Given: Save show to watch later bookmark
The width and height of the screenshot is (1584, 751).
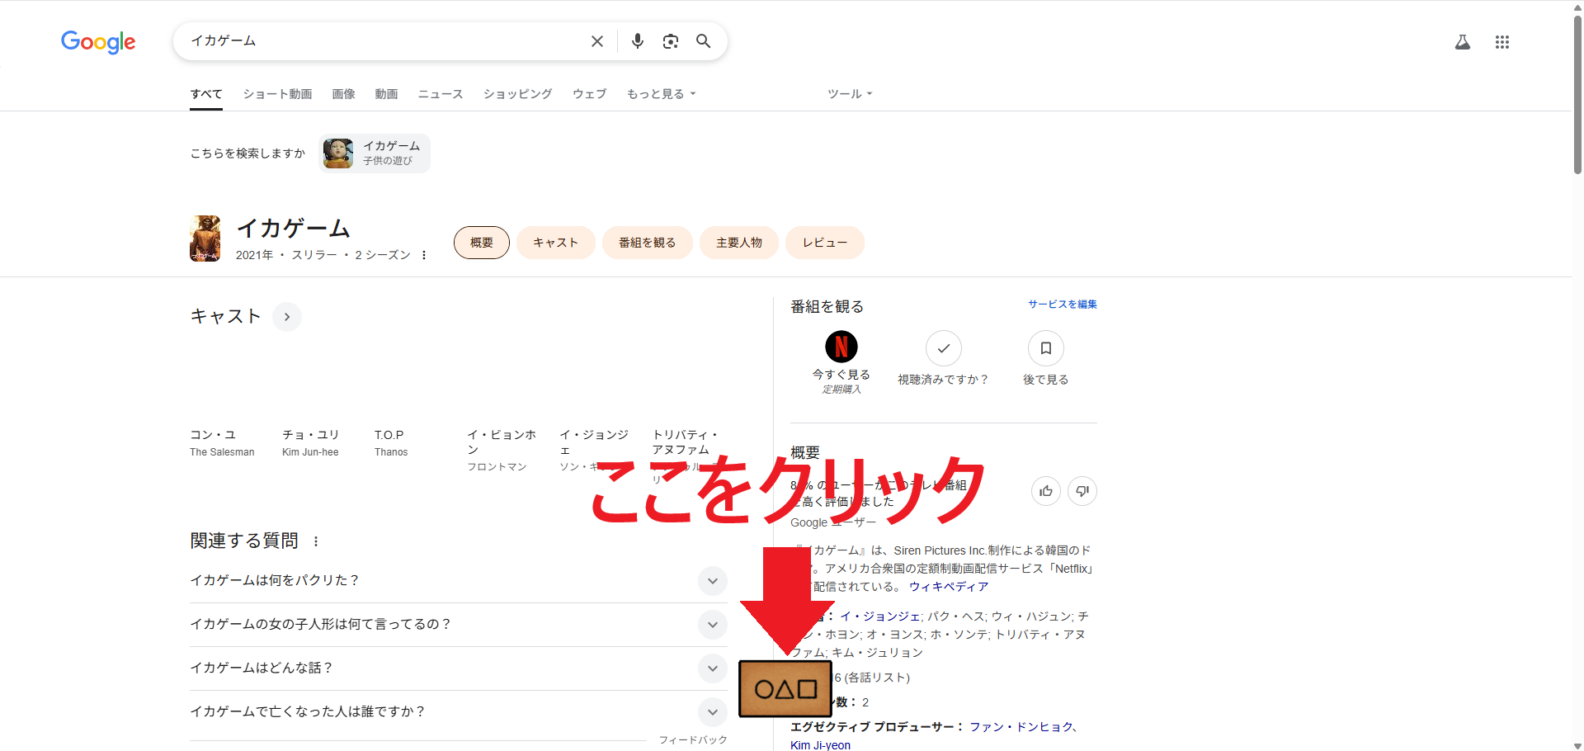Looking at the screenshot, I should click(1046, 348).
